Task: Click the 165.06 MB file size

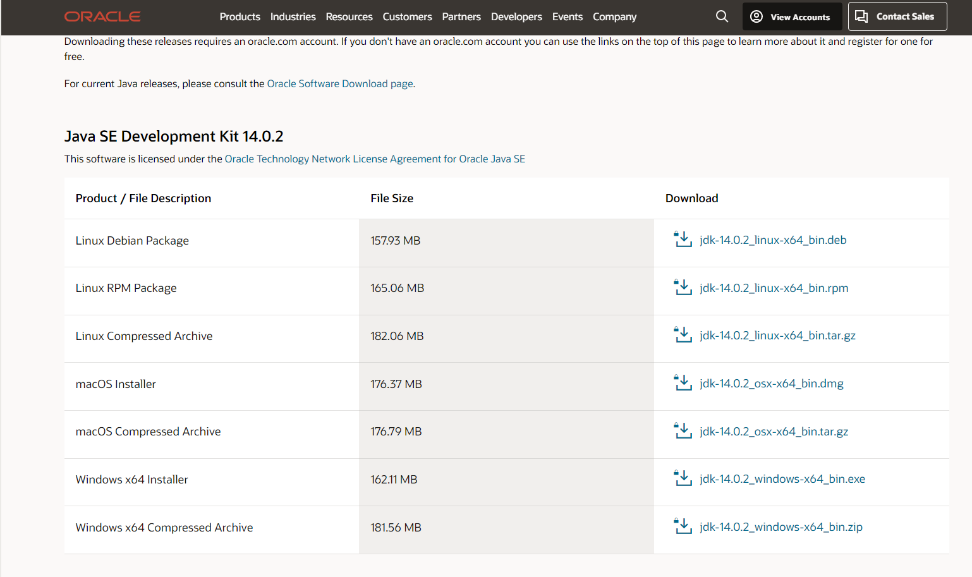Action: click(398, 288)
